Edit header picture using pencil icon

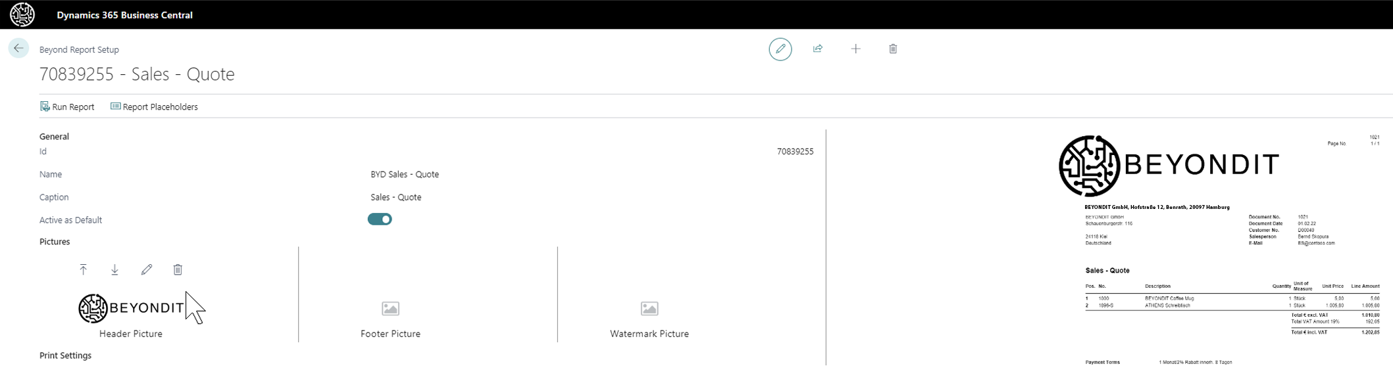[x=146, y=269]
